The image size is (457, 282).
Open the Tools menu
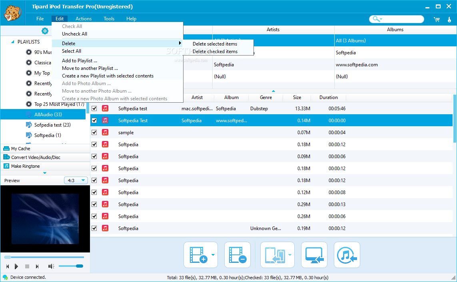[109, 19]
